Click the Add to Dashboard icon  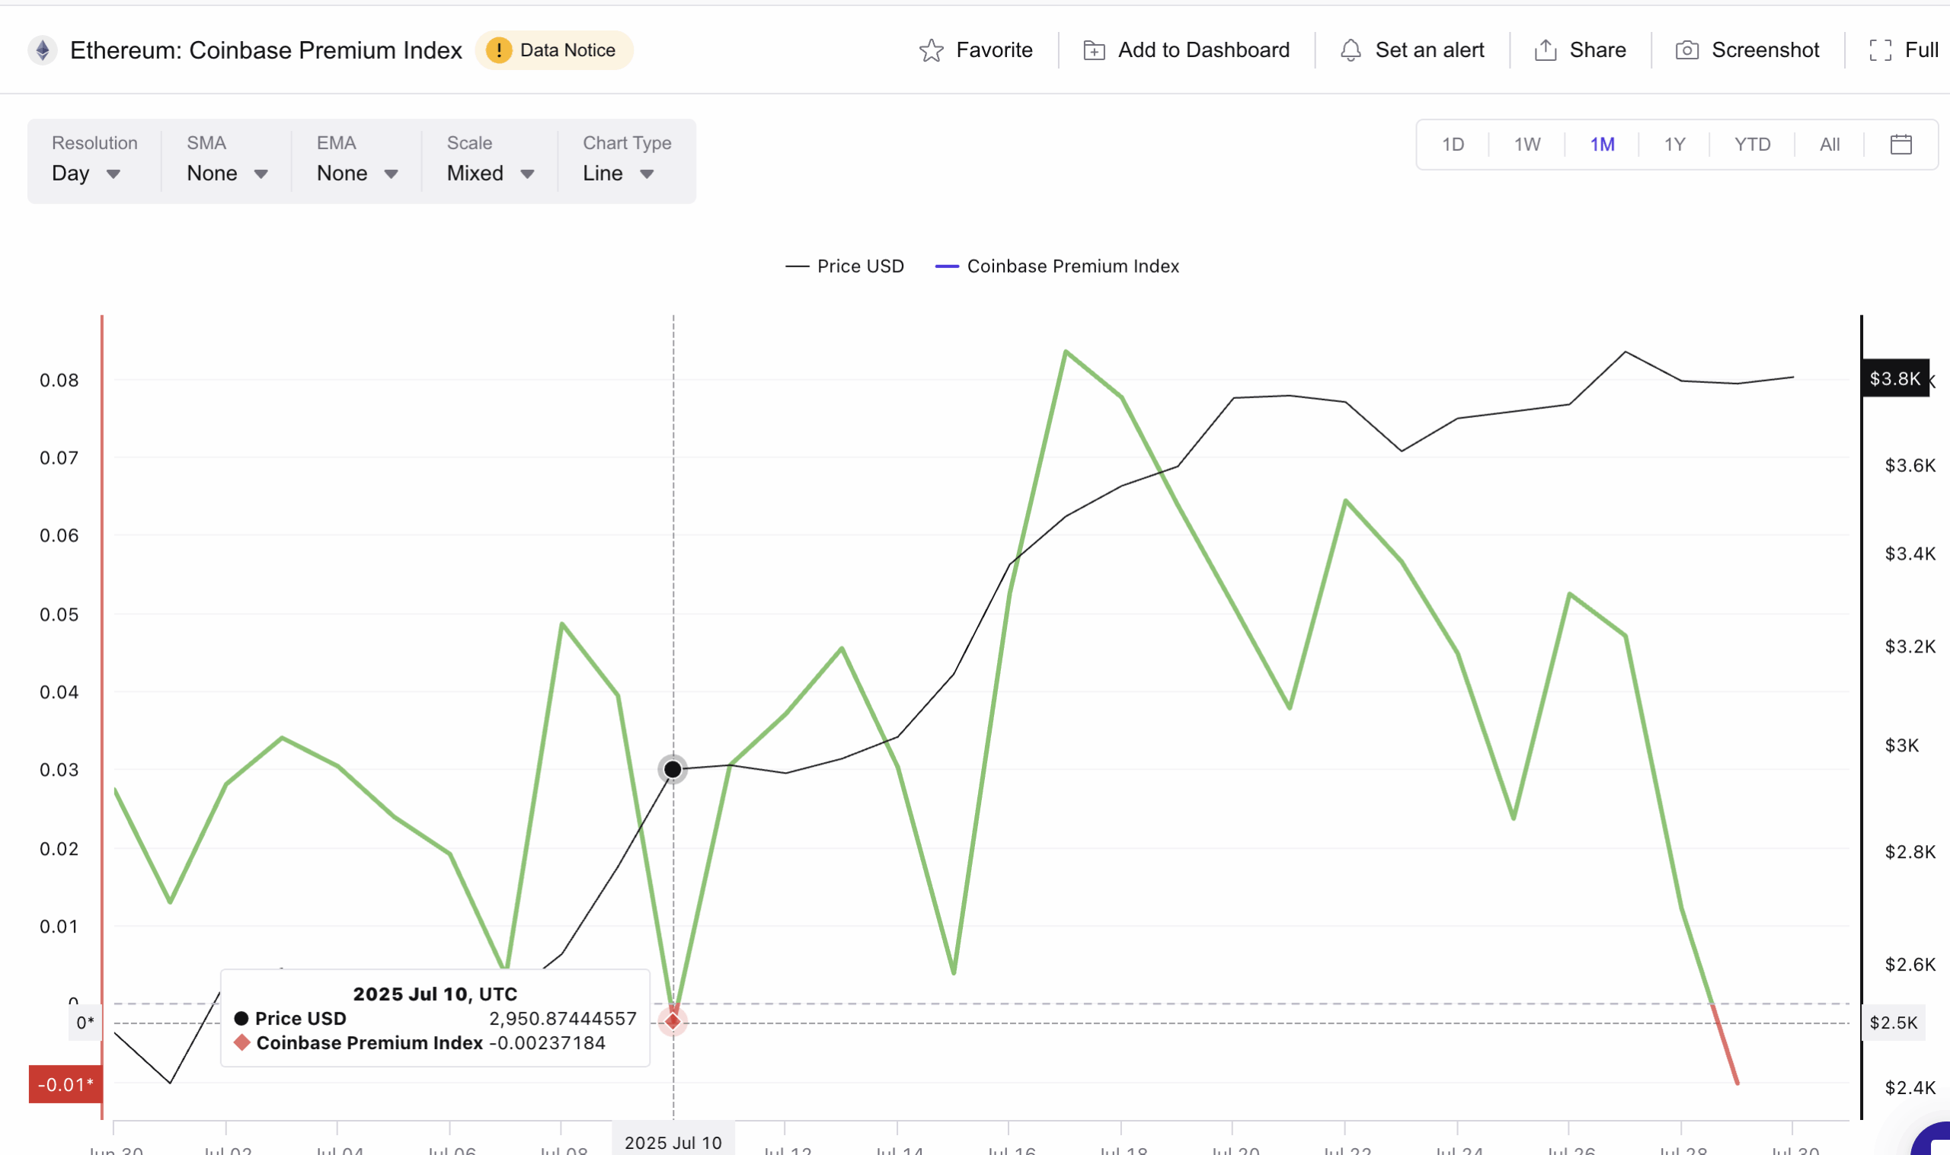1094,50
